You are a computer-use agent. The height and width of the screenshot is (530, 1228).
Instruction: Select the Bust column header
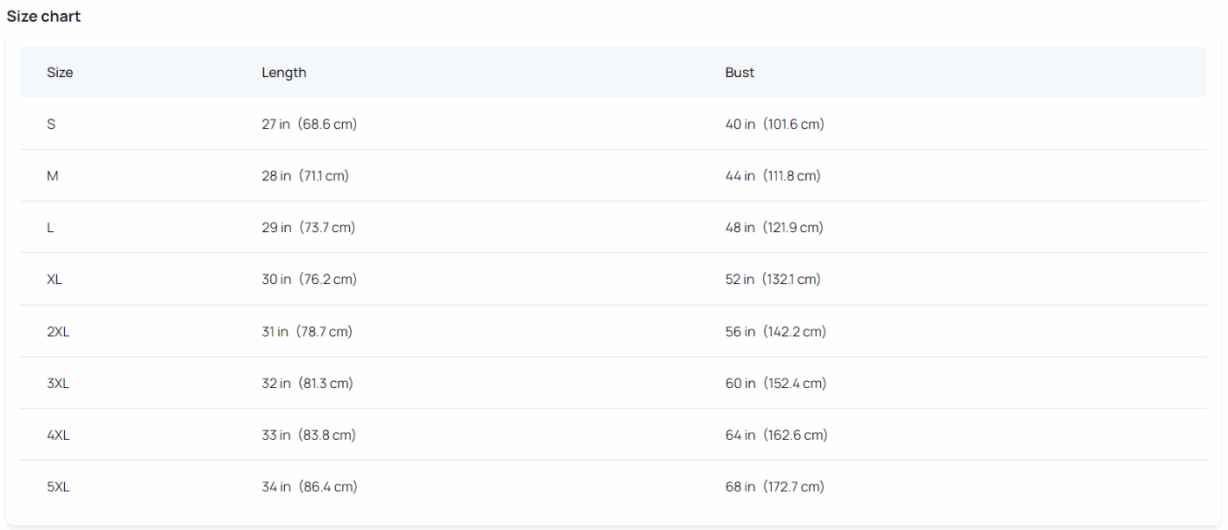coord(739,73)
